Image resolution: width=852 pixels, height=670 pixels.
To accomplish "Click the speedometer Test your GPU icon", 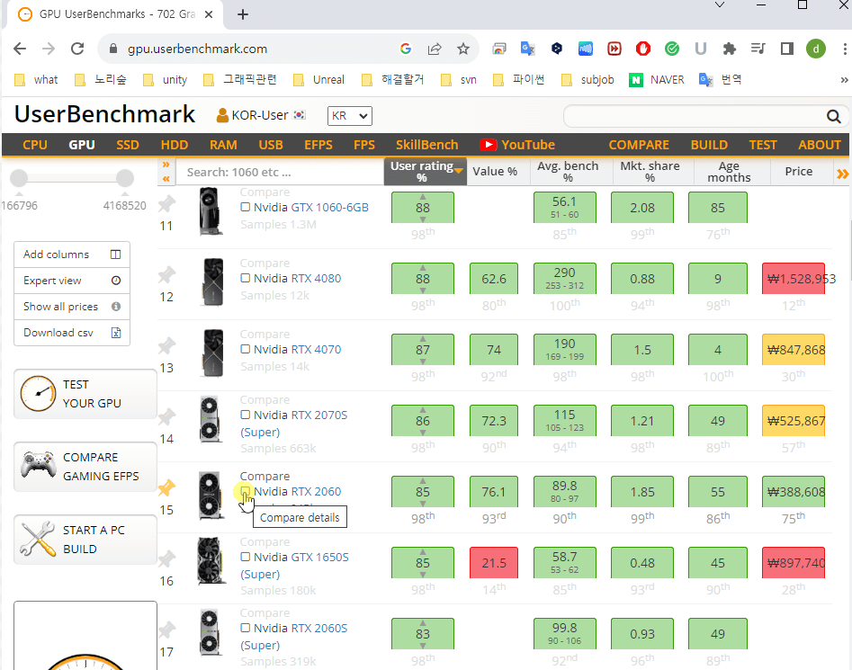I will click(x=38, y=394).
